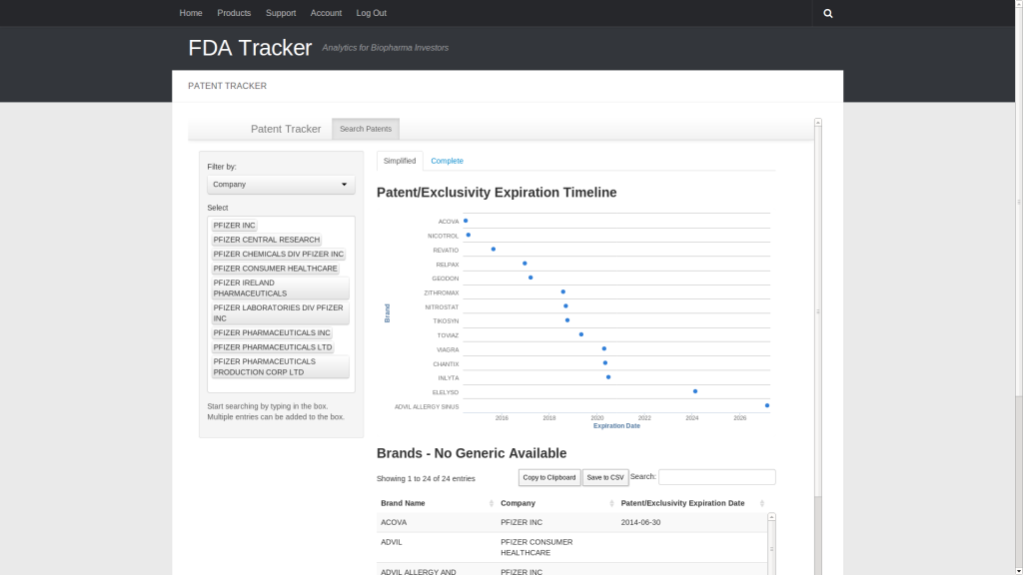Viewport: 1023px width, 575px height.
Task: Select PFIZER IRELAND PHARMACEUTICALS tag
Action: [280, 287]
